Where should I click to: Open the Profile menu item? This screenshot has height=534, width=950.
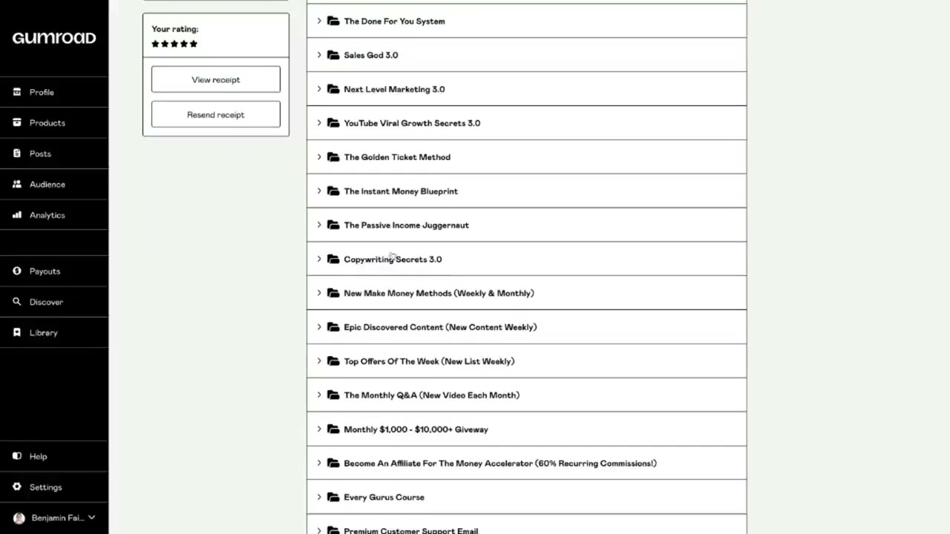(54, 92)
